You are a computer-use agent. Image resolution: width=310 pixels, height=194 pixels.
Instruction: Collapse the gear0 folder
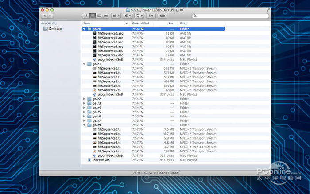click(84, 29)
